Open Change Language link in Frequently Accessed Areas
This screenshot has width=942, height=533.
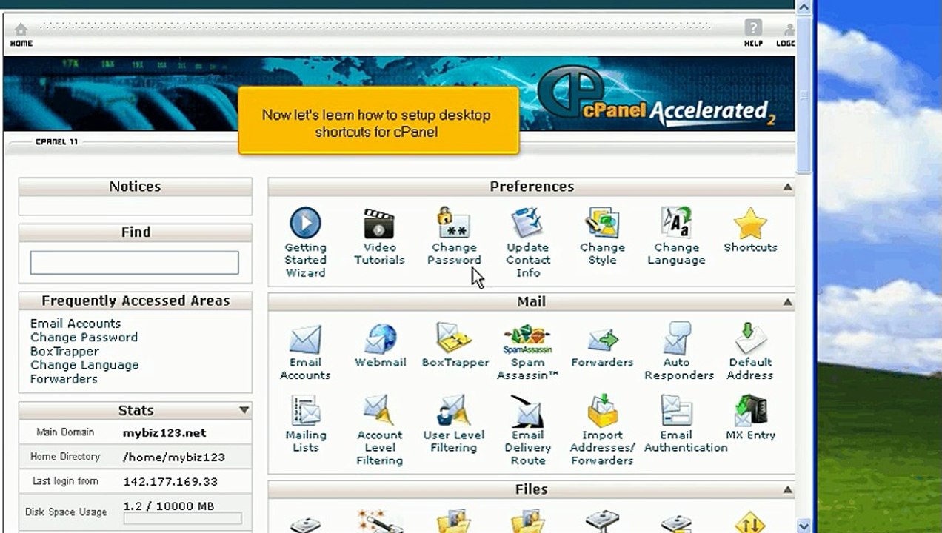coord(84,365)
